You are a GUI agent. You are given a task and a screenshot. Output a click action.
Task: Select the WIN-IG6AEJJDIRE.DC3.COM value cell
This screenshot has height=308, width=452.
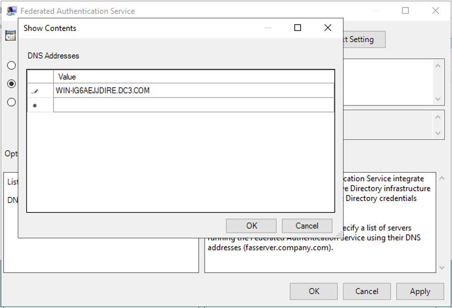[x=193, y=91]
